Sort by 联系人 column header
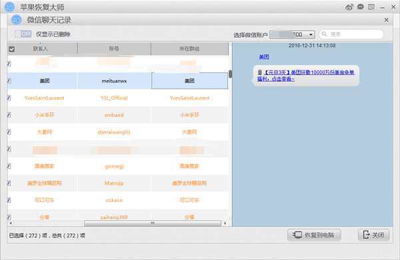The width and height of the screenshot is (400, 260). (x=41, y=49)
